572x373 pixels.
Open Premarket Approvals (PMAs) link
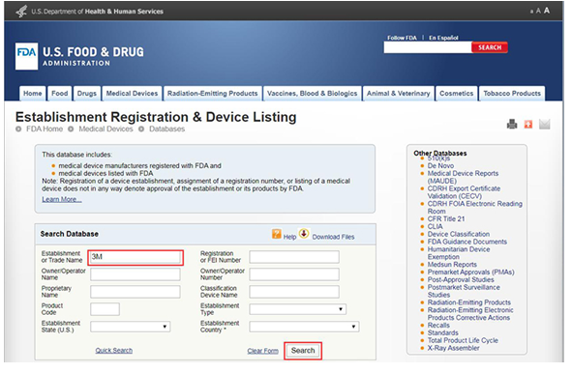(471, 273)
